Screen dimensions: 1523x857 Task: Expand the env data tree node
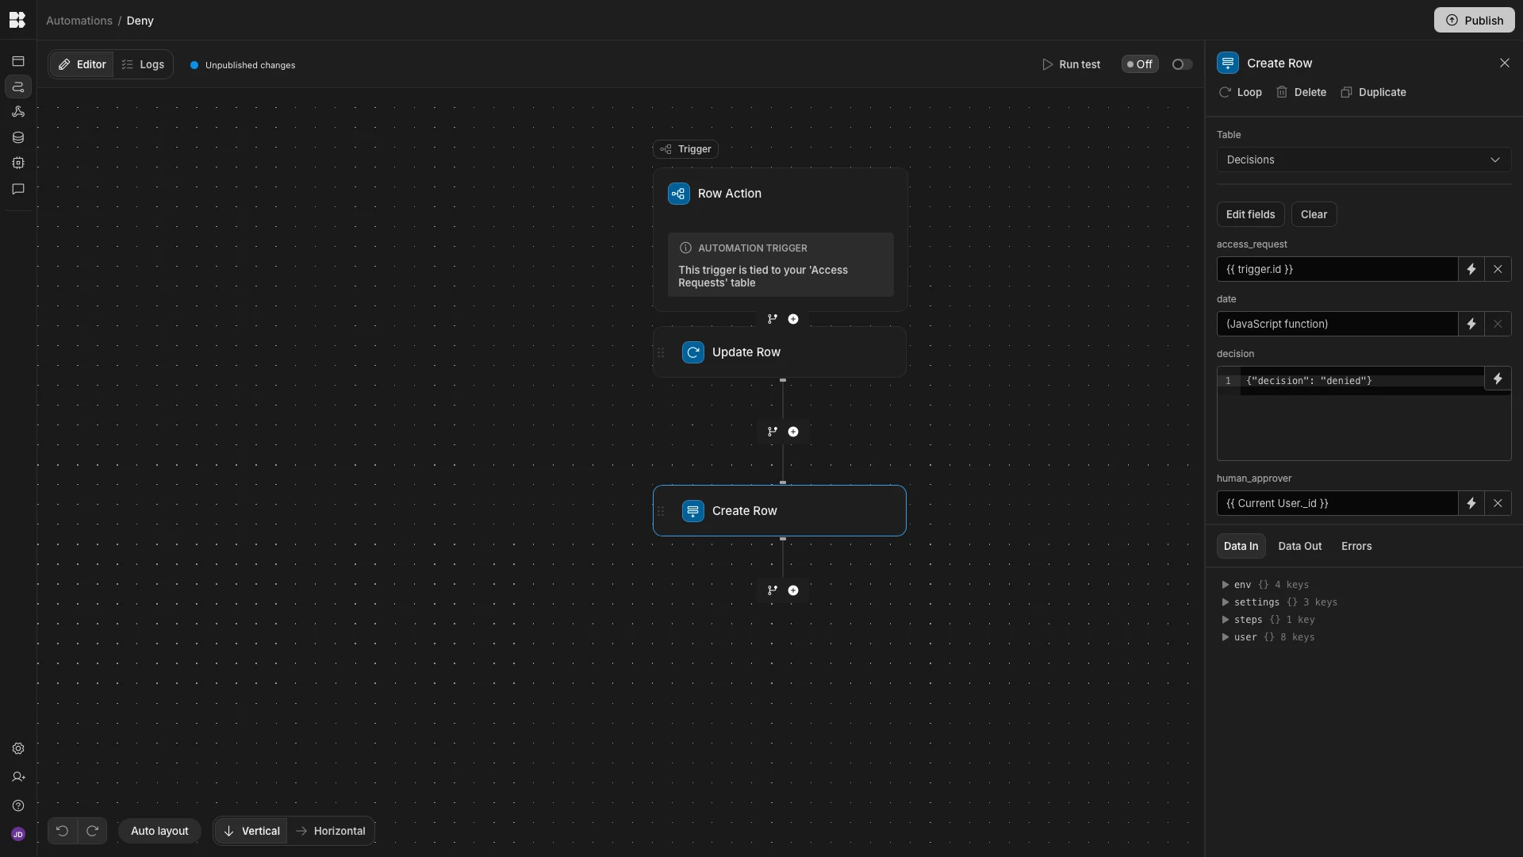pos(1226,585)
